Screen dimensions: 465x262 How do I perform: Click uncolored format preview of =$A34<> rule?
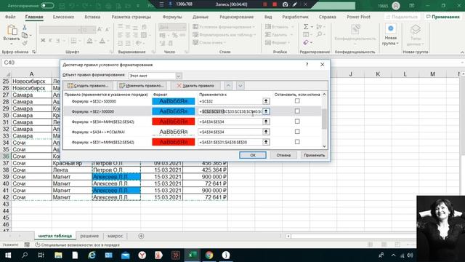(x=174, y=132)
